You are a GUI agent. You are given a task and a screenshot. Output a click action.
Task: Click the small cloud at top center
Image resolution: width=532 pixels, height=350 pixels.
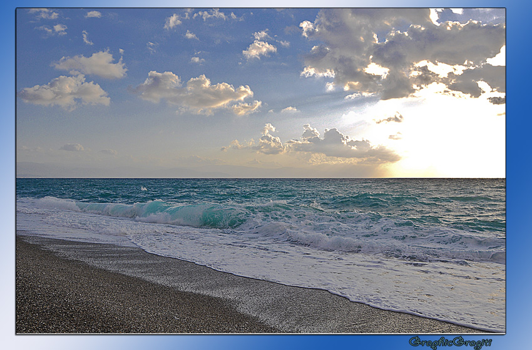[258, 48]
